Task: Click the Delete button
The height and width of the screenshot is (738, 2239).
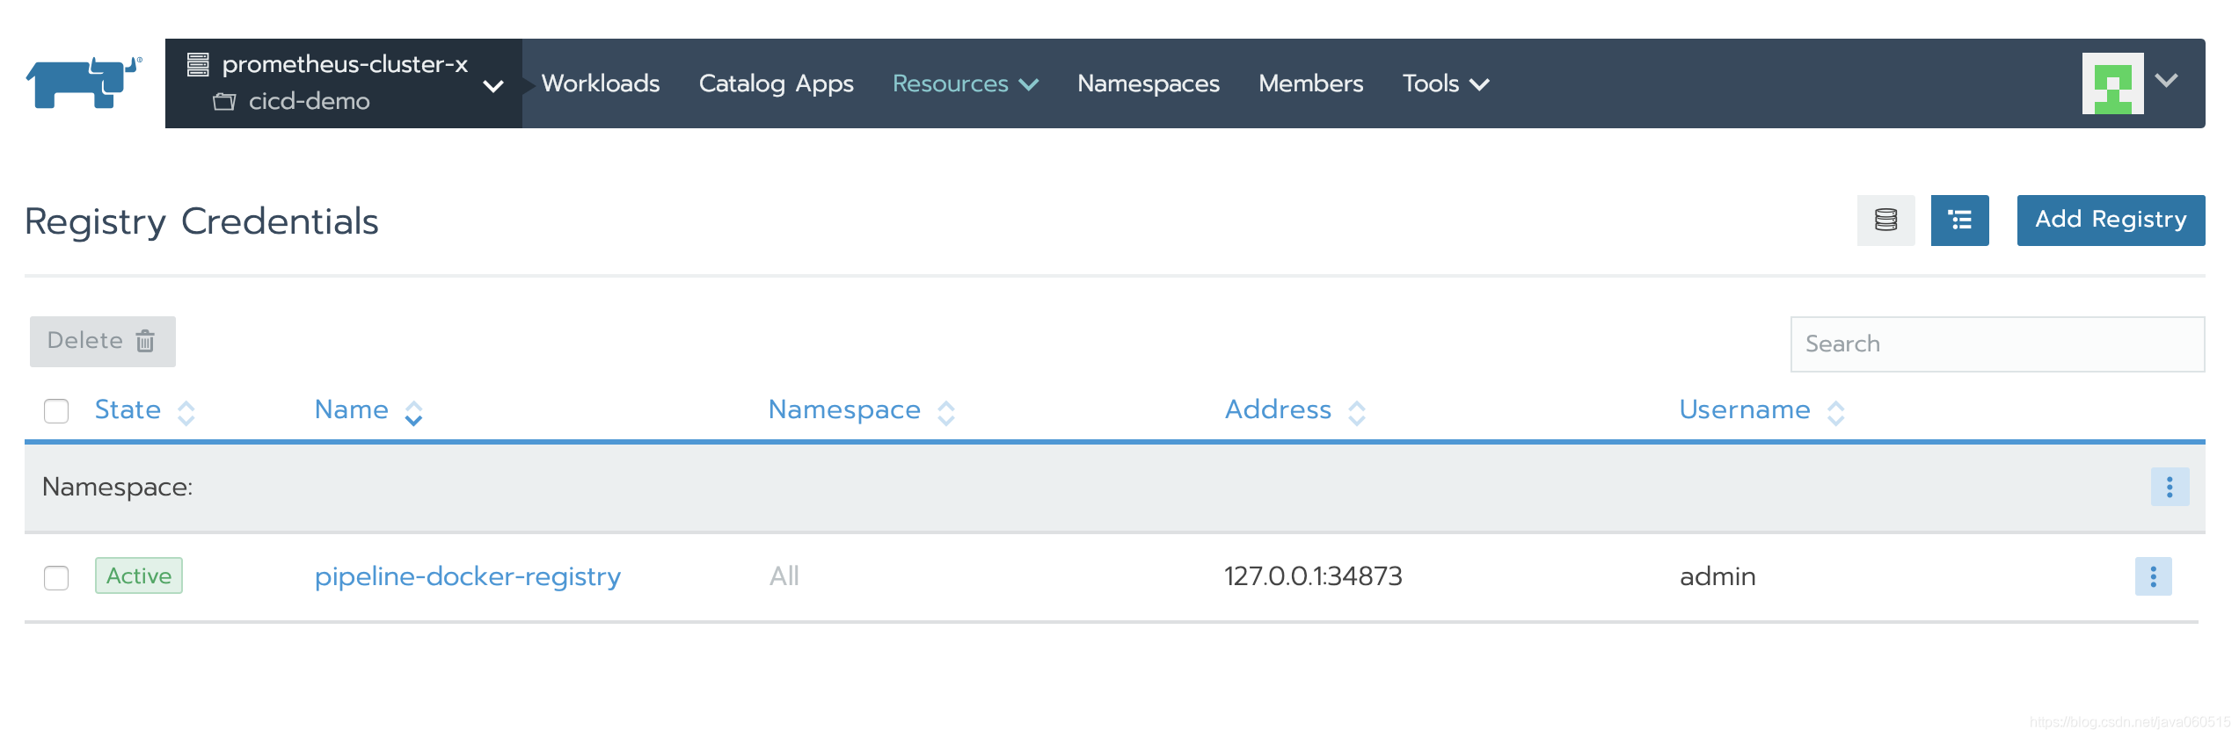Action: [103, 342]
